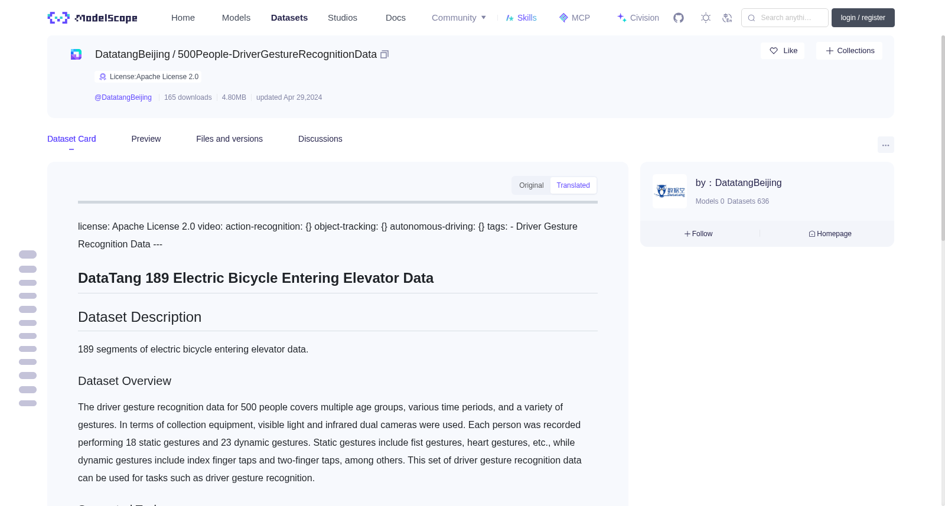Like this dataset
Image resolution: width=945 pixels, height=506 pixels.
[783, 51]
